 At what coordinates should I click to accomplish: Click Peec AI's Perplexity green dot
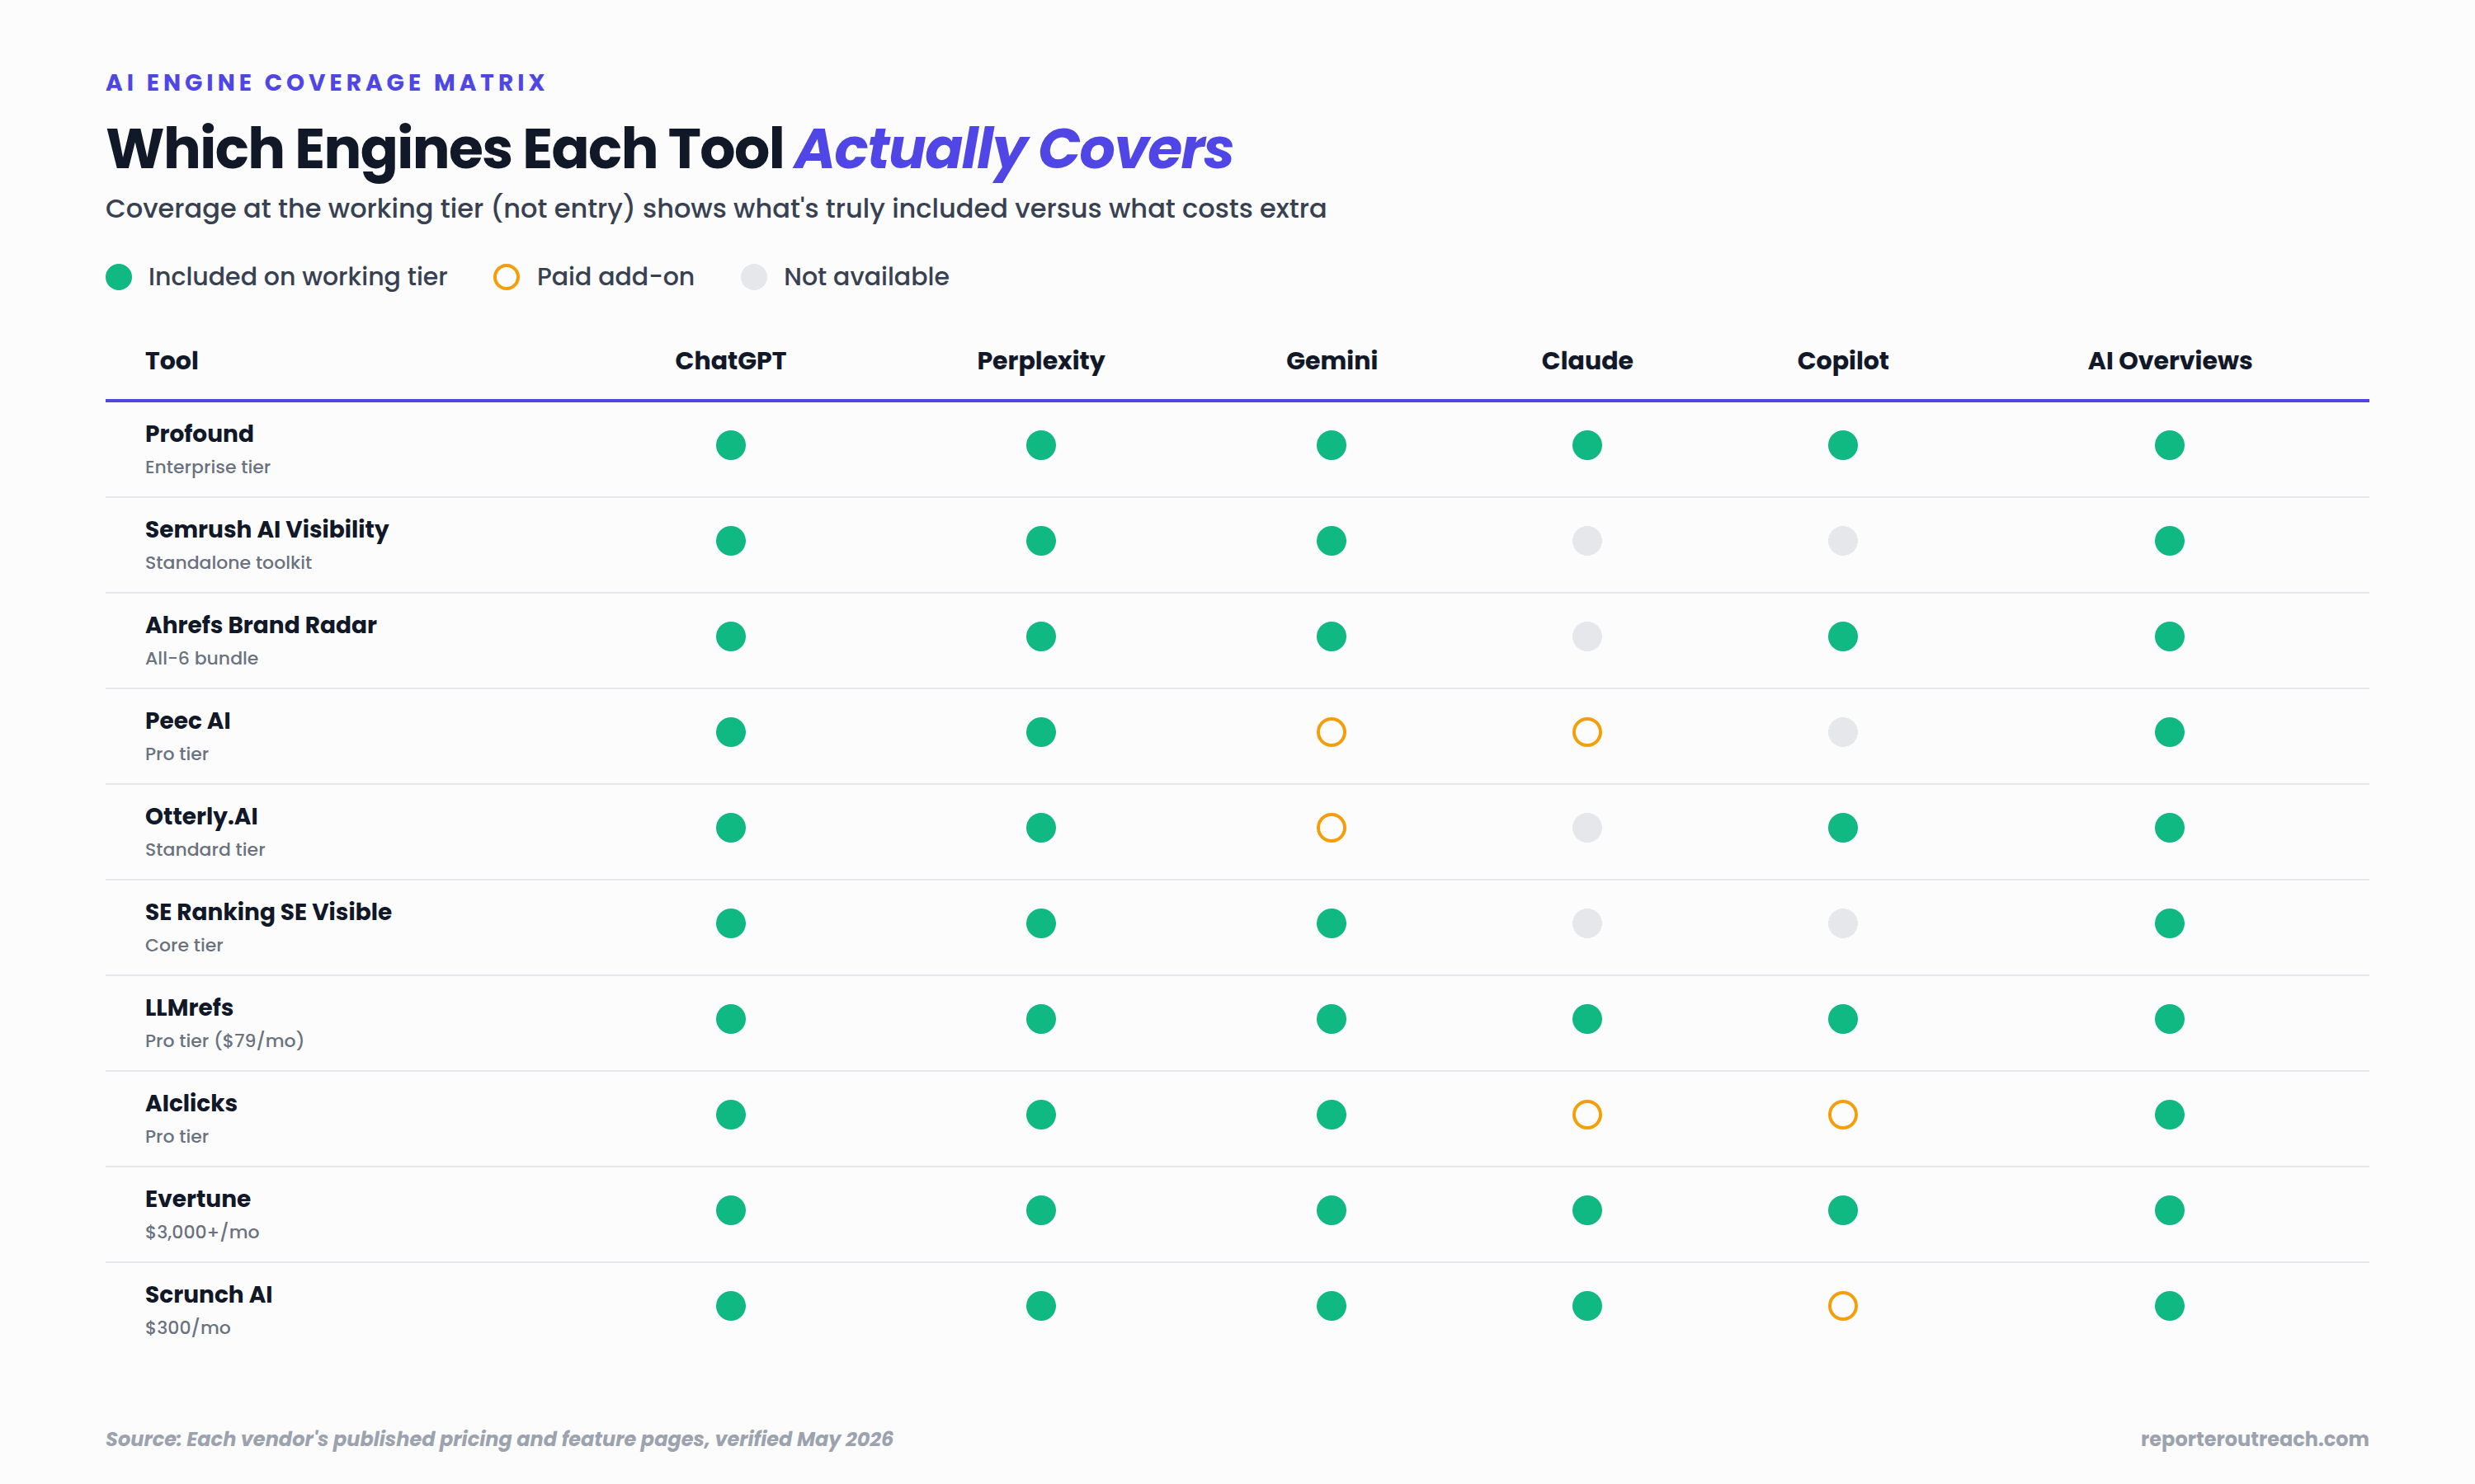(1040, 732)
